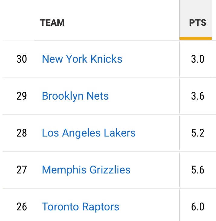This screenshot has width=216, height=221.
Task: Select rank number 30 in the first row
Action: [22, 59]
